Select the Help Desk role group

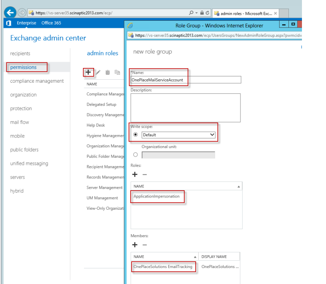click(96, 125)
